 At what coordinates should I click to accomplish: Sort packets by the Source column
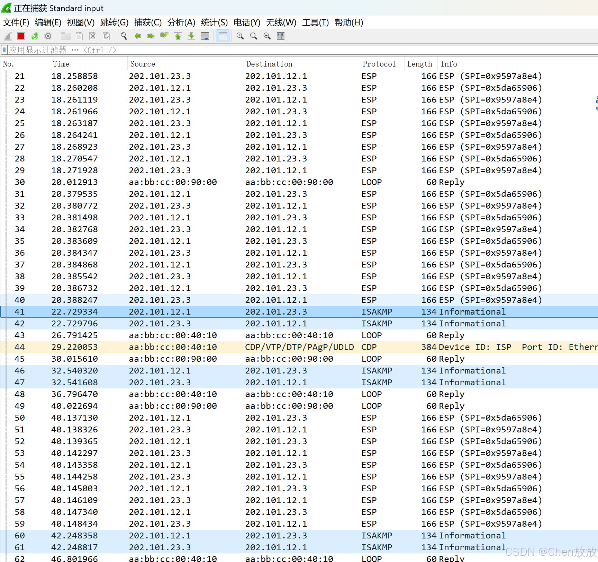tap(143, 64)
